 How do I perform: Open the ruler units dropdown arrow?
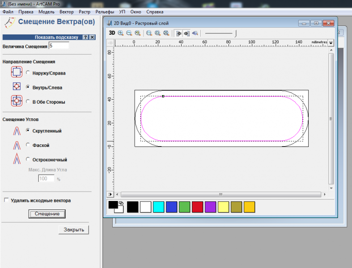[x=331, y=42]
